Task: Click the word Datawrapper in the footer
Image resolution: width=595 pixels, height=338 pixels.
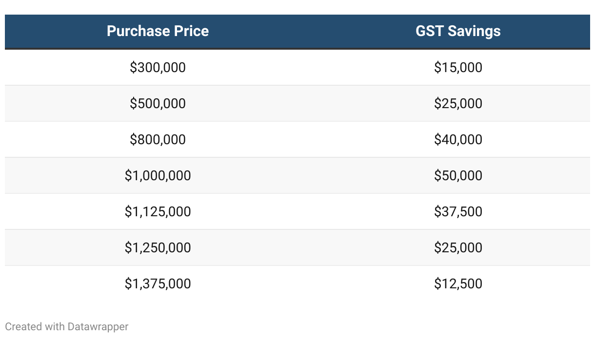Action: click(98, 326)
